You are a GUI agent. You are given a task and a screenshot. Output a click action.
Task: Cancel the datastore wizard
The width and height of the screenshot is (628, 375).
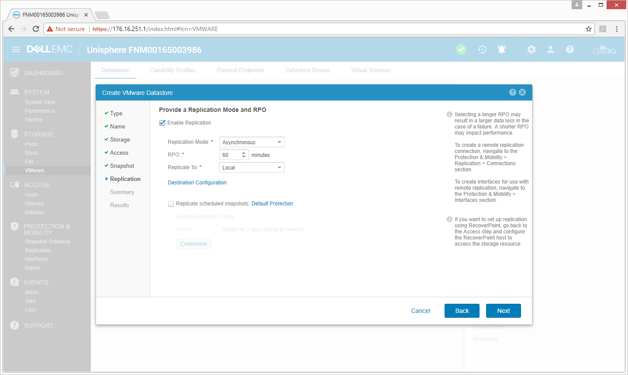coord(421,311)
